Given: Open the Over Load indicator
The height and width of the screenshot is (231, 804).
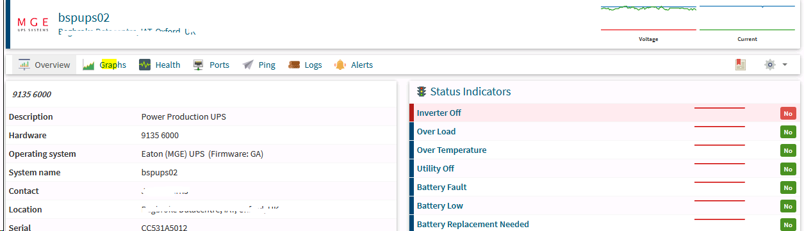Looking at the screenshot, I should (436, 131).
